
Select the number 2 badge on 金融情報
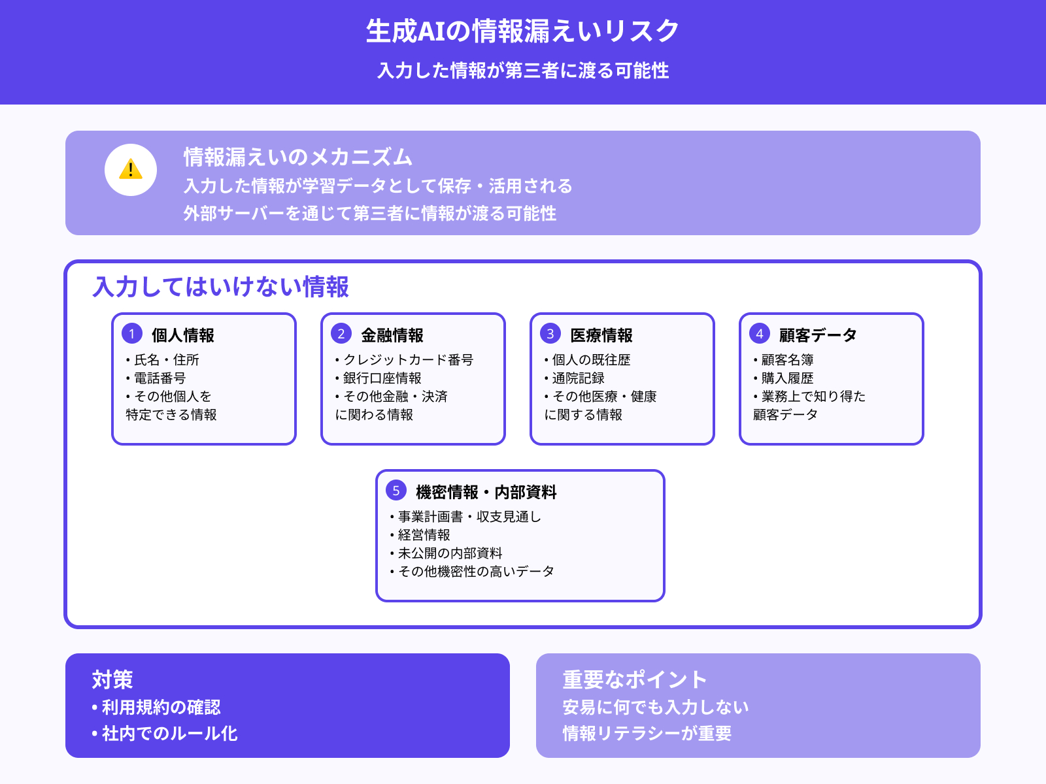(341, 335)
